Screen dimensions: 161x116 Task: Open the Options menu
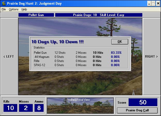(14, 9)
